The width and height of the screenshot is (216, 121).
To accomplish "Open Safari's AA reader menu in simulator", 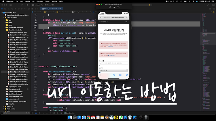I will [101, 18].
